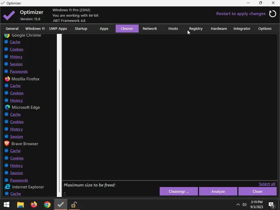The height and width of the screenshot is (210, 280).
Task: Open the Windows Start menu
Action: click(7, 205)
